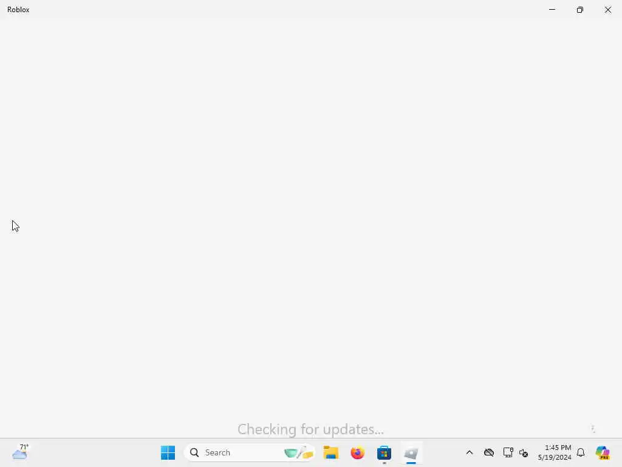
Task: Click the taskbar Search box
Action: (250, 452)
